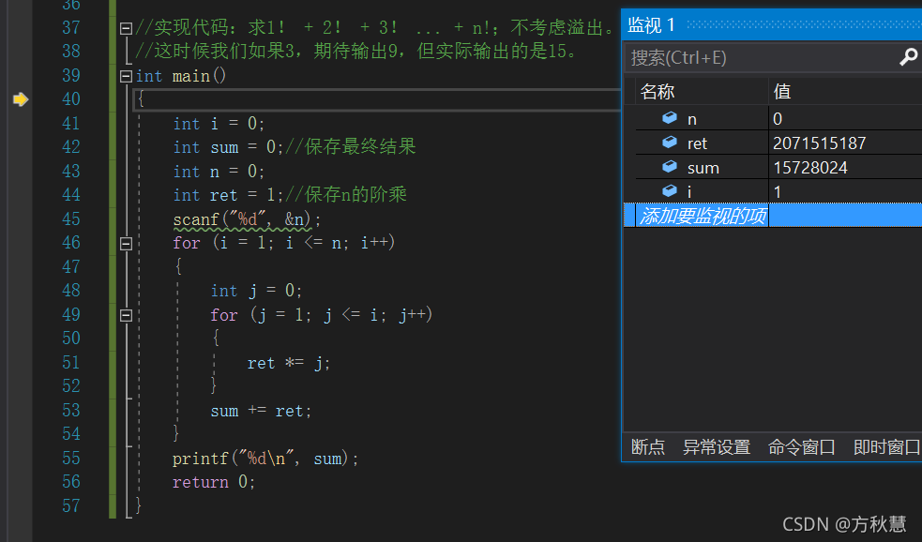Click the 'sum += ret;' statement

261,411
